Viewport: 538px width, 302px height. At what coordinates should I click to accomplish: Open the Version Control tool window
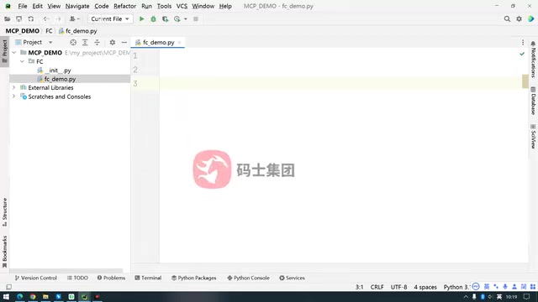tap(35, 278)
